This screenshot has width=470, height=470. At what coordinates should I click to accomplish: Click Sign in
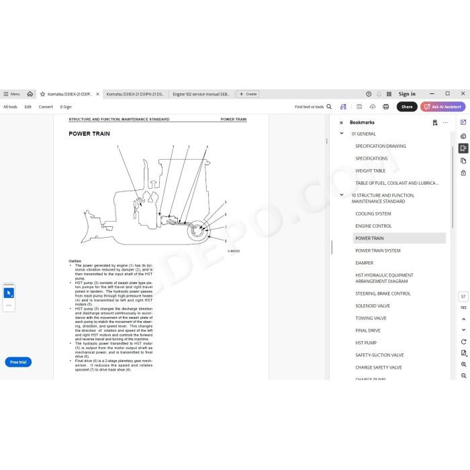tap(407, 94)
